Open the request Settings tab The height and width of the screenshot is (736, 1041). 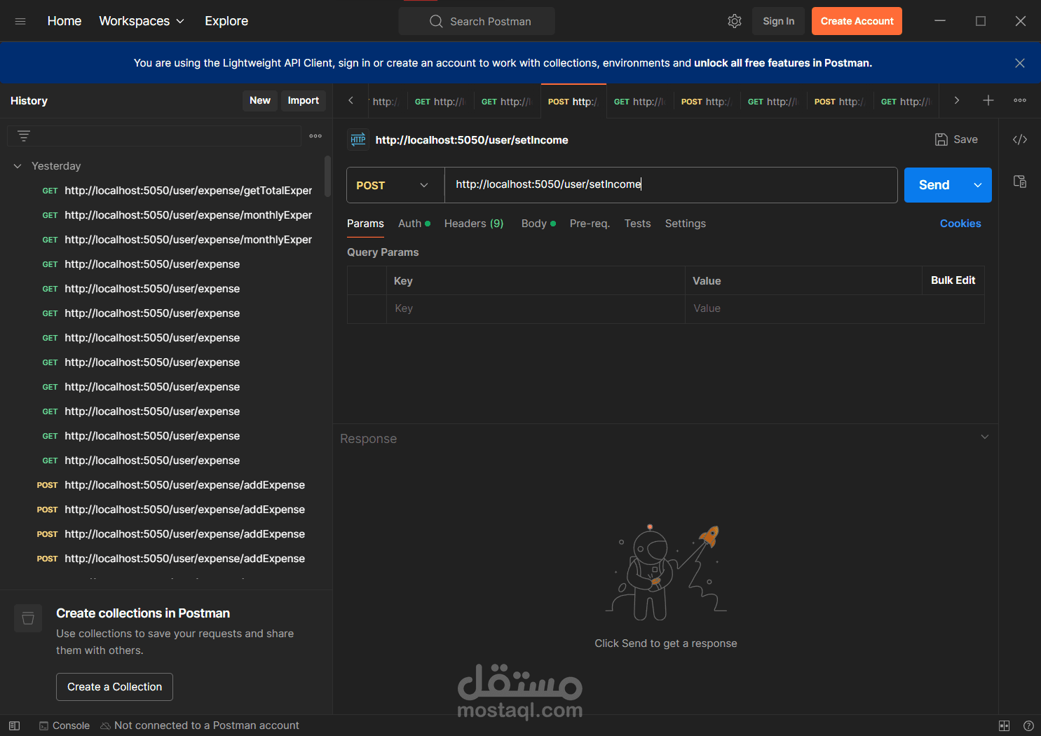(x=685, y=224)
